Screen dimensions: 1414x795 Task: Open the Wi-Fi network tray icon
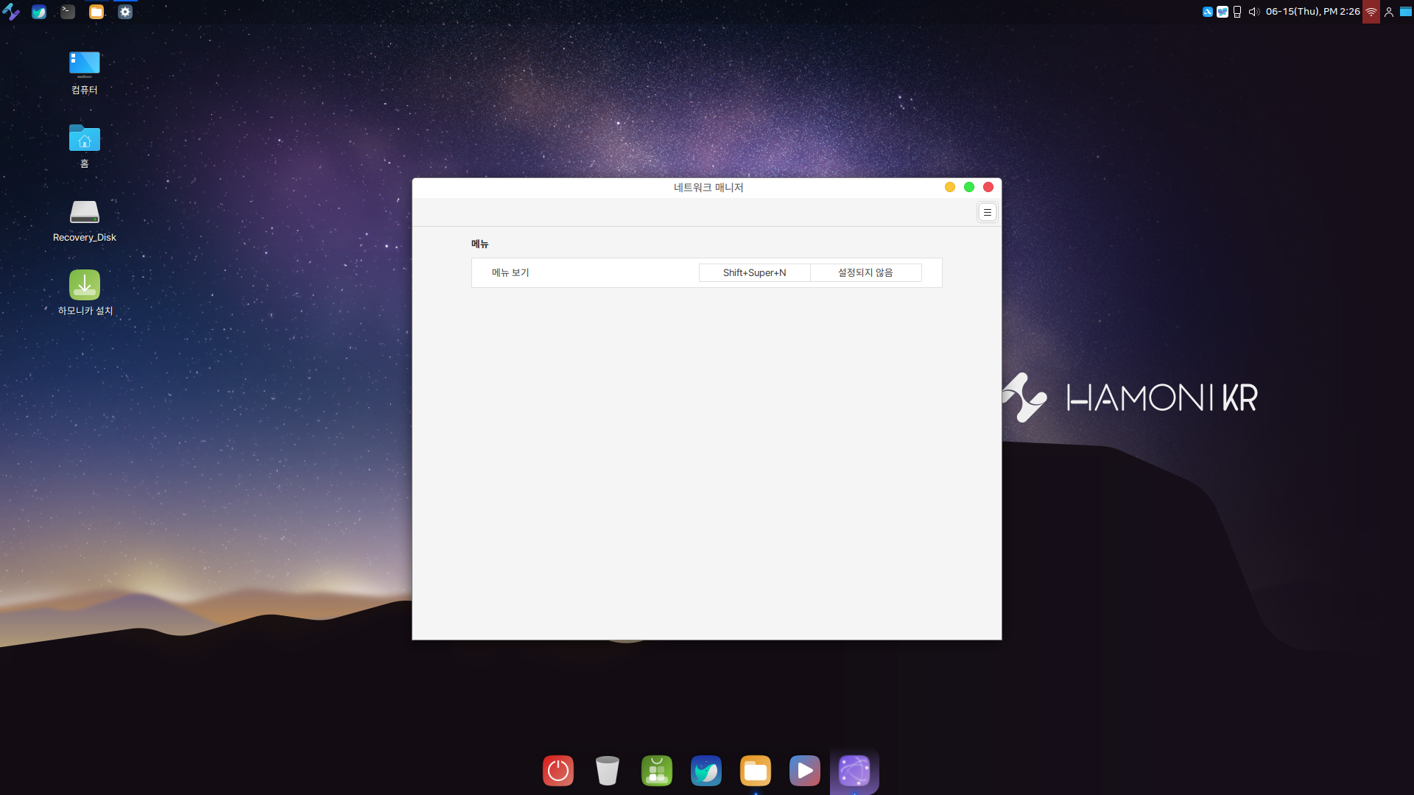click(1371, 12)
